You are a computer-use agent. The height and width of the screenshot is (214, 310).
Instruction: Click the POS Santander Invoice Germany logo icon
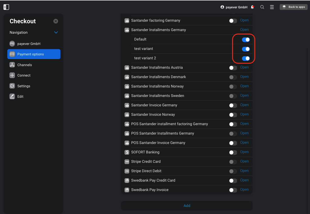pyautogui.click(x=127, y=143)
